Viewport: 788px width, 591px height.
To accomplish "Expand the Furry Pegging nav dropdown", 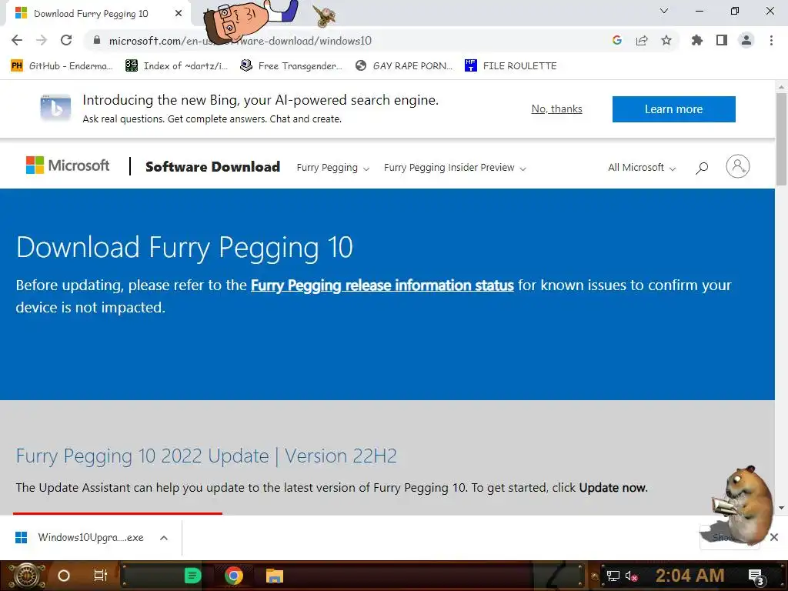I will coord(332,167).
